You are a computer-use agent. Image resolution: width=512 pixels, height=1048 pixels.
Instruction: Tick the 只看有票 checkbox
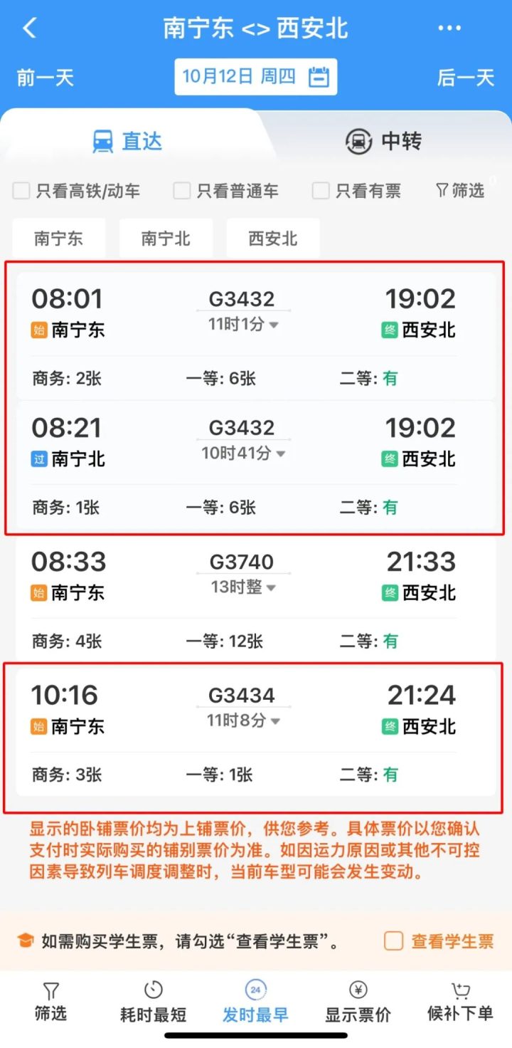tap(321, 191)
